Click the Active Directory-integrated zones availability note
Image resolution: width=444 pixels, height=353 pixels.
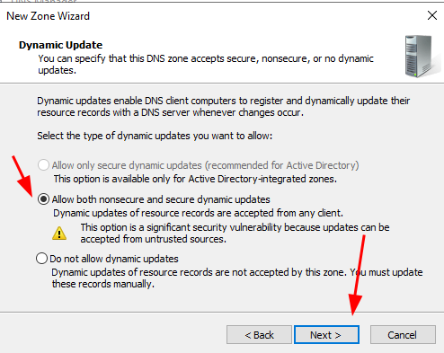(195, 179)
